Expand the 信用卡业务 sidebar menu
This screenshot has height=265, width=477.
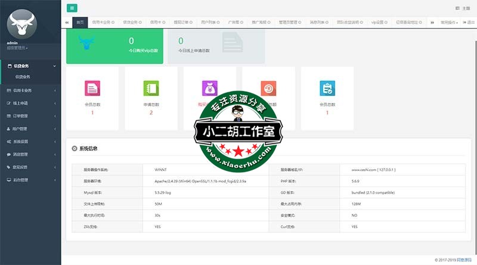30,91
